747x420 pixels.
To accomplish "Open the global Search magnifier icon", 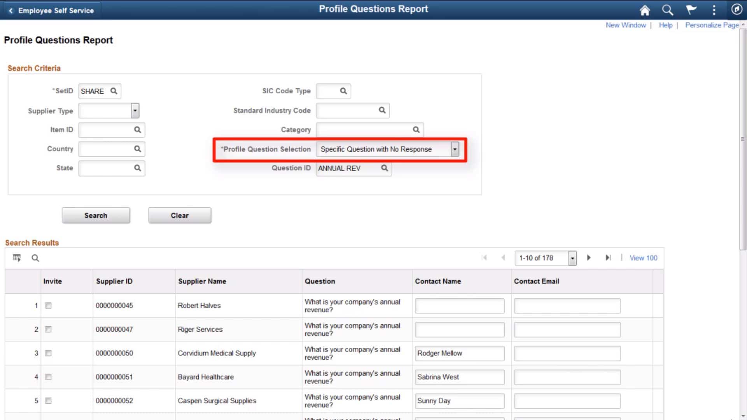I will coord(668,10).
